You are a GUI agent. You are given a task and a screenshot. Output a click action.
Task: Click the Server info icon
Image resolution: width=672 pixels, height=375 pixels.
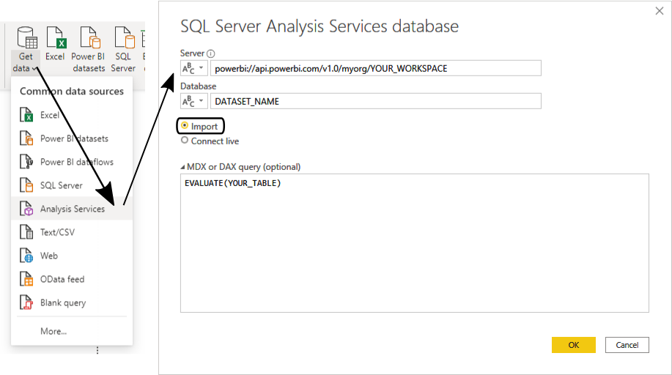[x=210, y=53]
